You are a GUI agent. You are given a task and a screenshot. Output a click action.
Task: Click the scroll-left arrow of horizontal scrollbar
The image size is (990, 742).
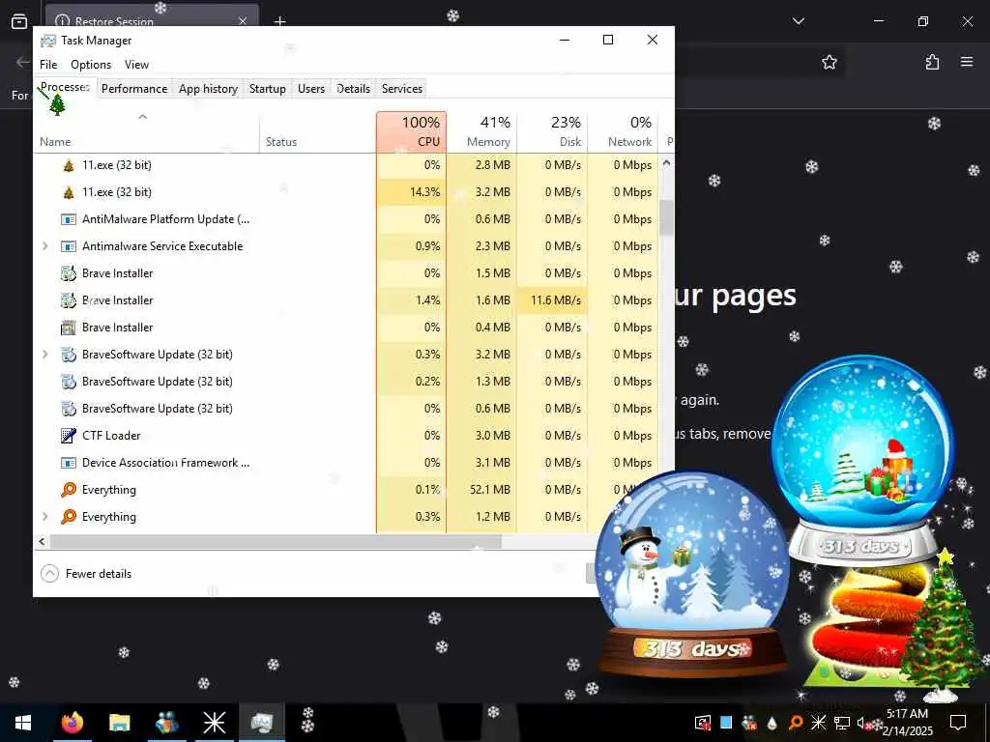point(42,541)
